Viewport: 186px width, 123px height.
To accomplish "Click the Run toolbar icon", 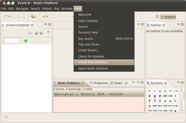I will 33,17.
